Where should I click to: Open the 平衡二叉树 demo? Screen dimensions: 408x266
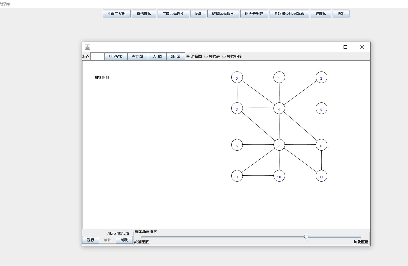[116, 14]
